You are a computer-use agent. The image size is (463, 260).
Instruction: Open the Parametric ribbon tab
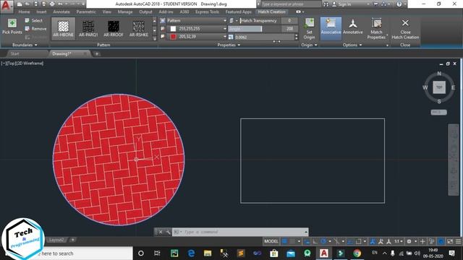point(86,12)
